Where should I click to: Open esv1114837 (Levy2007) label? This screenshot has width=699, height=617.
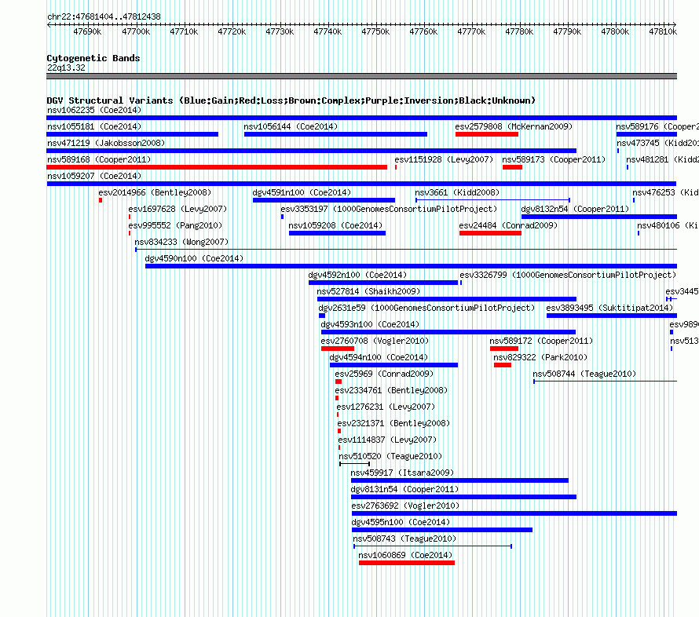387,440
